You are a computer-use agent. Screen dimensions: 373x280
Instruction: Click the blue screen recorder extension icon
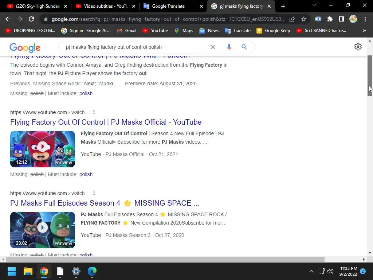(318, 19)
